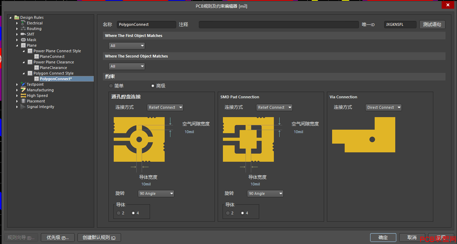Open the SMD pad 90 Angle dropdown

coord(265,193)
